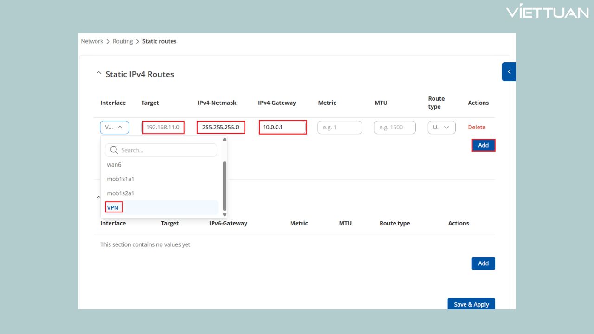Choose mob1s2a1 interface option
Image resolution: width=594 pixels, height=334 pixels.
(121, 193)
